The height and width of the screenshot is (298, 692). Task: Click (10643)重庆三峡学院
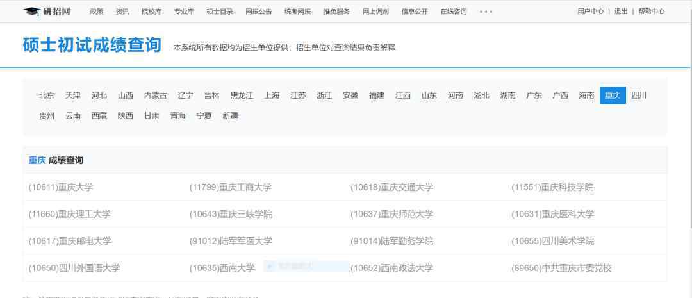click(x=231, y=214)
